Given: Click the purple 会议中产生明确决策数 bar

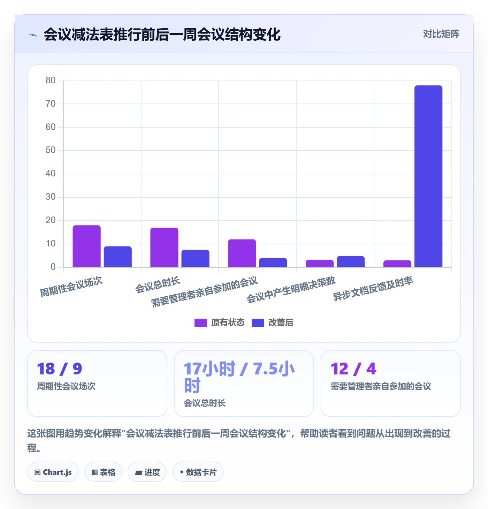Looking at the screenshot, I should click(x=320, y=264).
